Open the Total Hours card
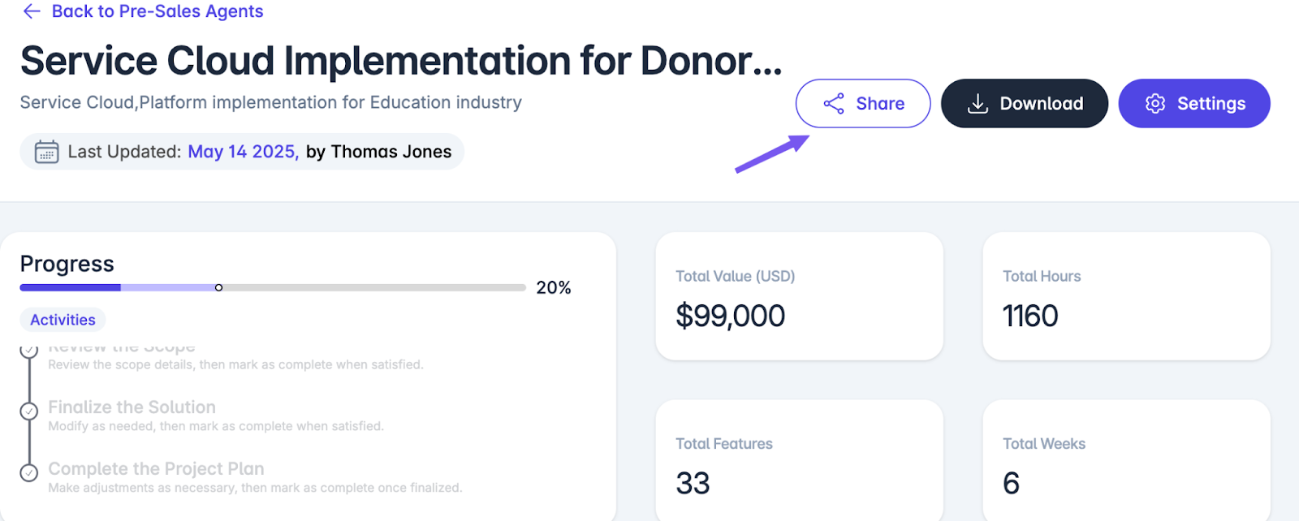 1126,296
